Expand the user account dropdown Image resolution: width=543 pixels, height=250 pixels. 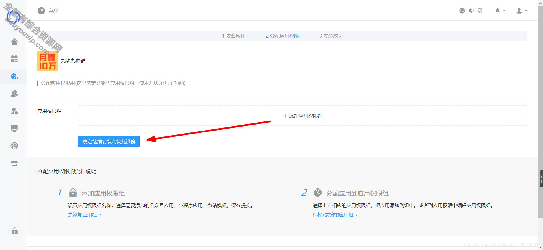pos(522,11)
